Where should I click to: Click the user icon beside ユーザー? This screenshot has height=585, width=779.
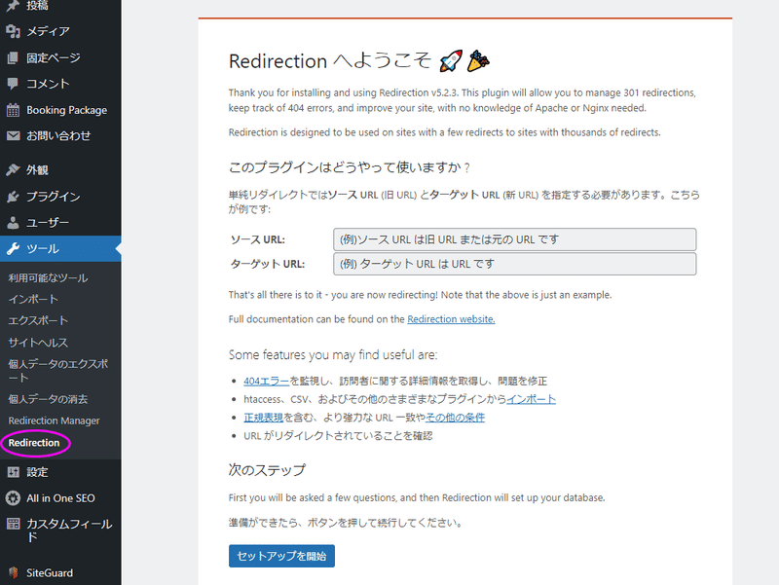(x=14, y=223)
